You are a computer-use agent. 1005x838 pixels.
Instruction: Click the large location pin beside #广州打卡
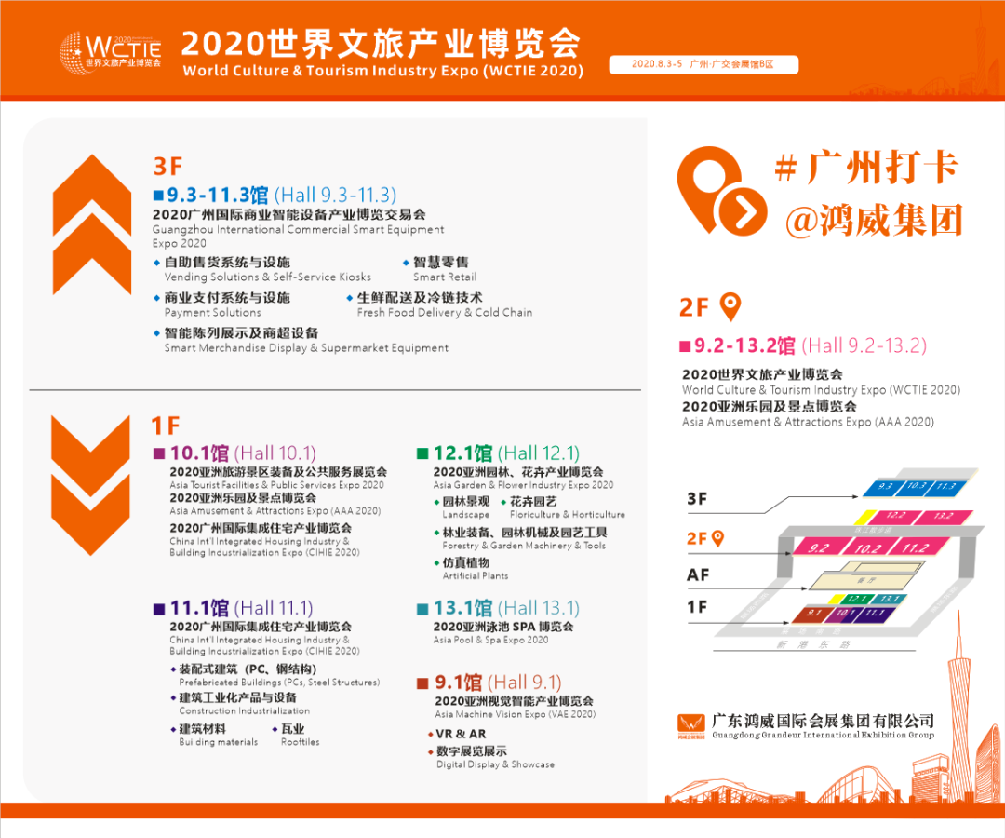pos(722,191)
